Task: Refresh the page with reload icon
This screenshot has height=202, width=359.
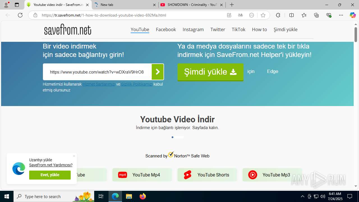Action: [x=20, y=15]
